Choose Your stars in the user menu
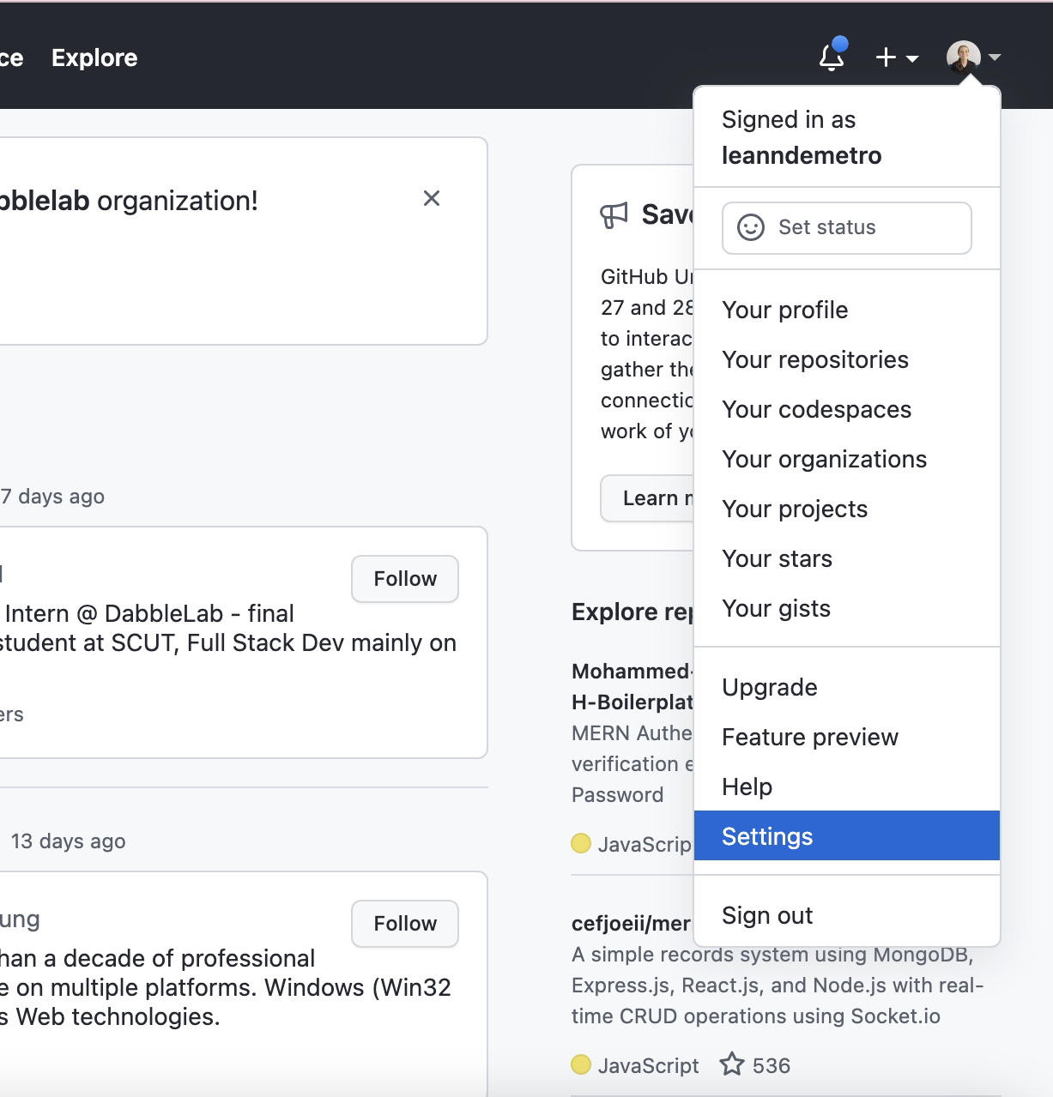The width and height of the screenshot is (1053, 1097). (x=777, y=558)
